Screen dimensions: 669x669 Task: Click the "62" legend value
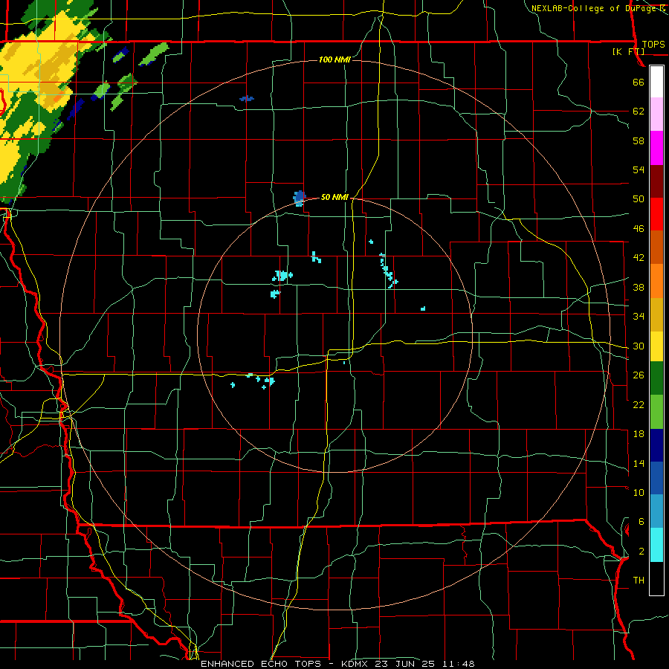click(x=639, y=111)
